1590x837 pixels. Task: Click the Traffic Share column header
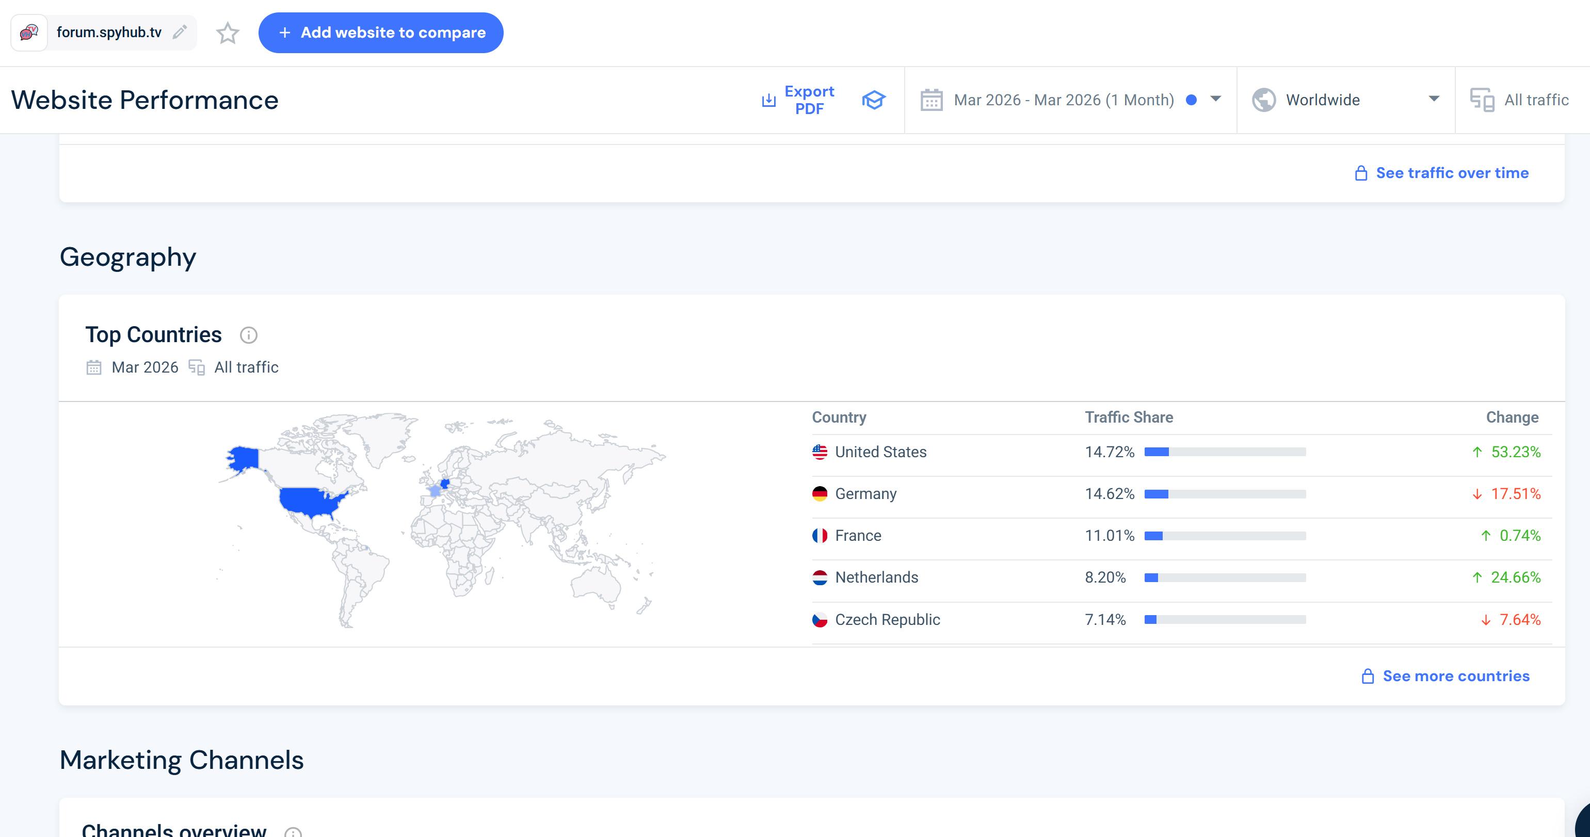click(1128, 417)
